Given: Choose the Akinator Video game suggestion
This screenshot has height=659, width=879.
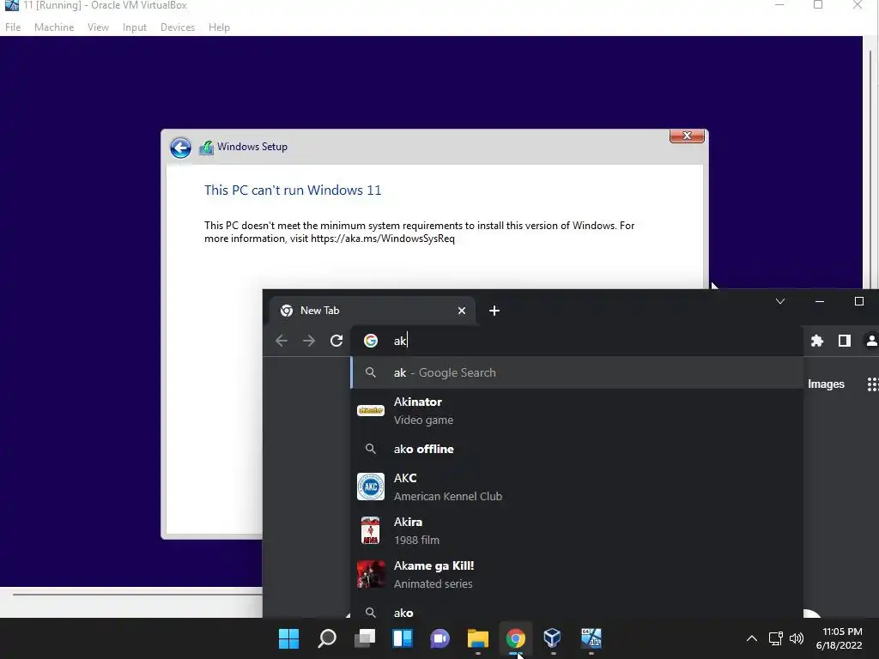Looking at the screenshot, I should tap(577, 411).
